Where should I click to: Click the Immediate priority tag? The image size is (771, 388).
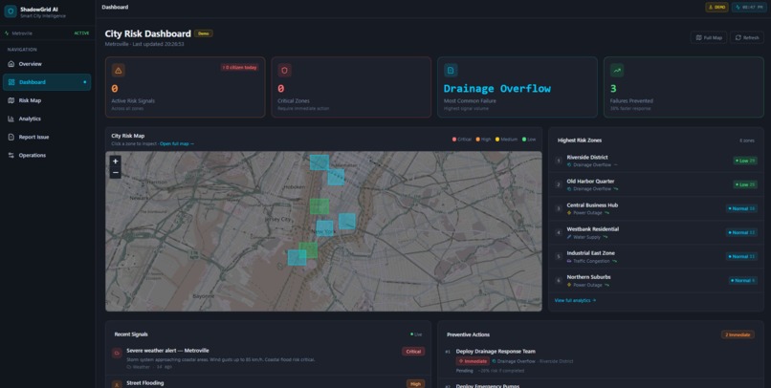click(473, 361)
